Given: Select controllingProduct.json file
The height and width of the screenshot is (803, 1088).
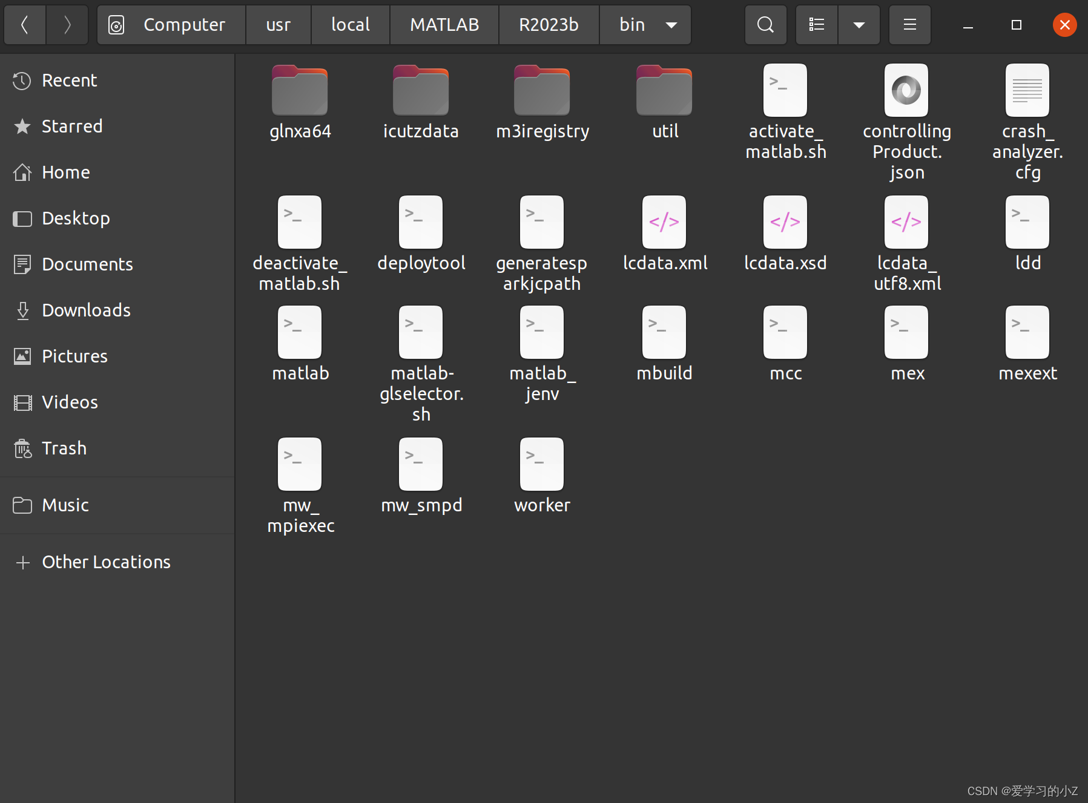Looking at the screenshot, I should [906, 122].
